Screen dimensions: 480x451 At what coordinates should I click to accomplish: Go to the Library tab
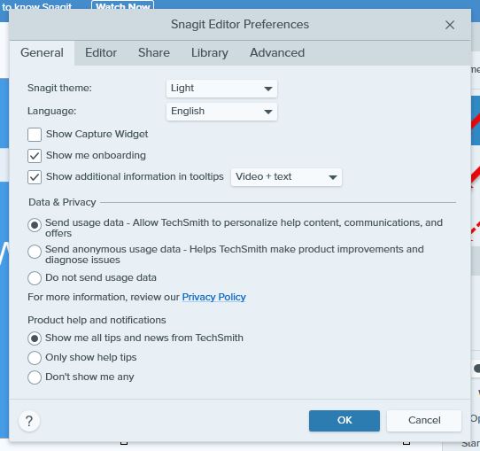[210, 52]
